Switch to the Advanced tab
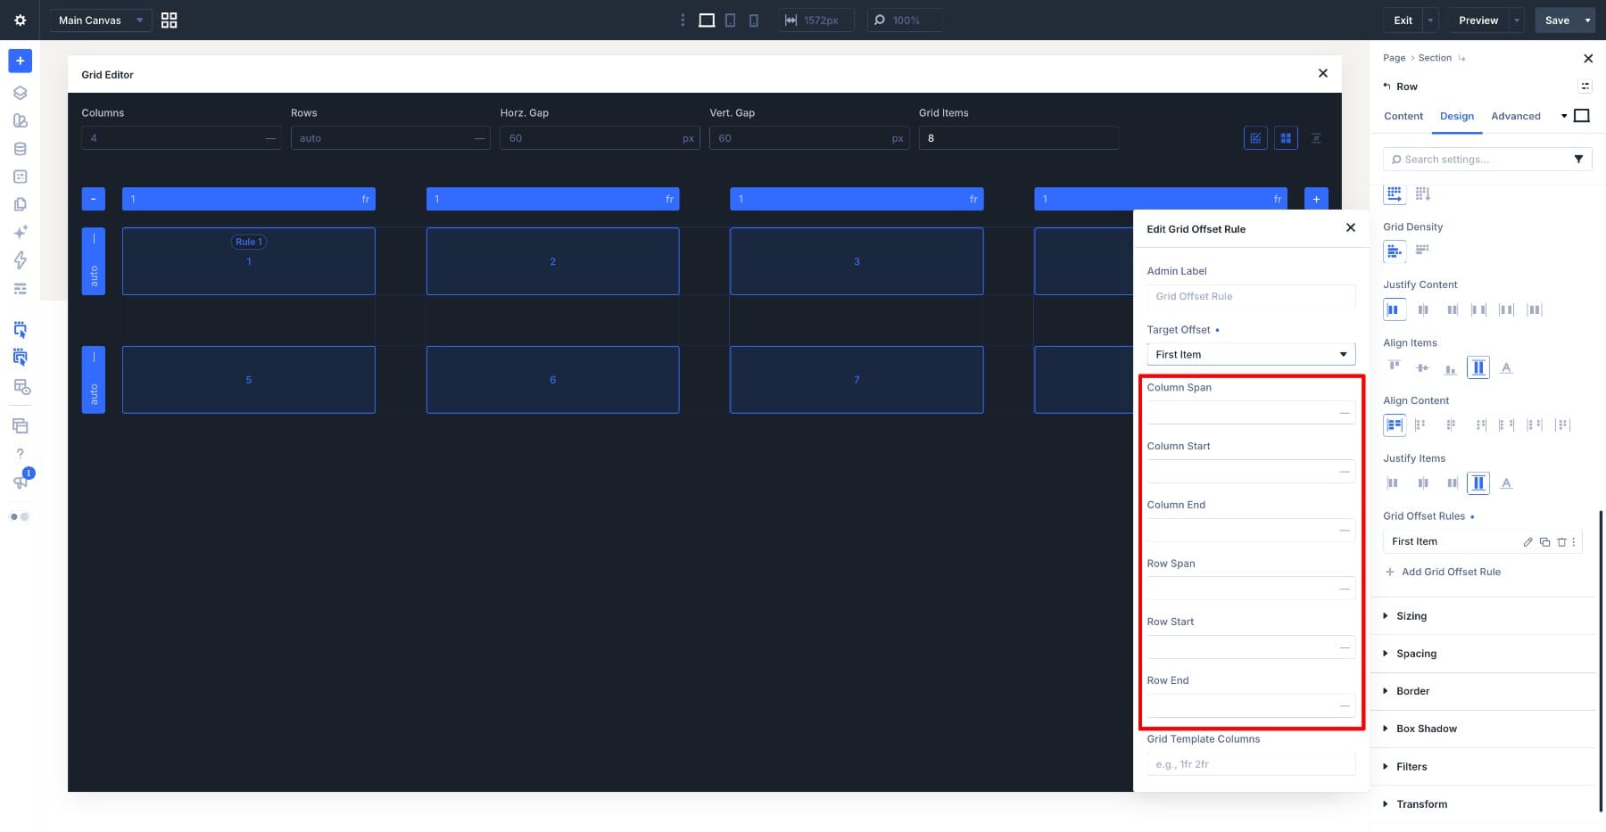 point(1515,116)
